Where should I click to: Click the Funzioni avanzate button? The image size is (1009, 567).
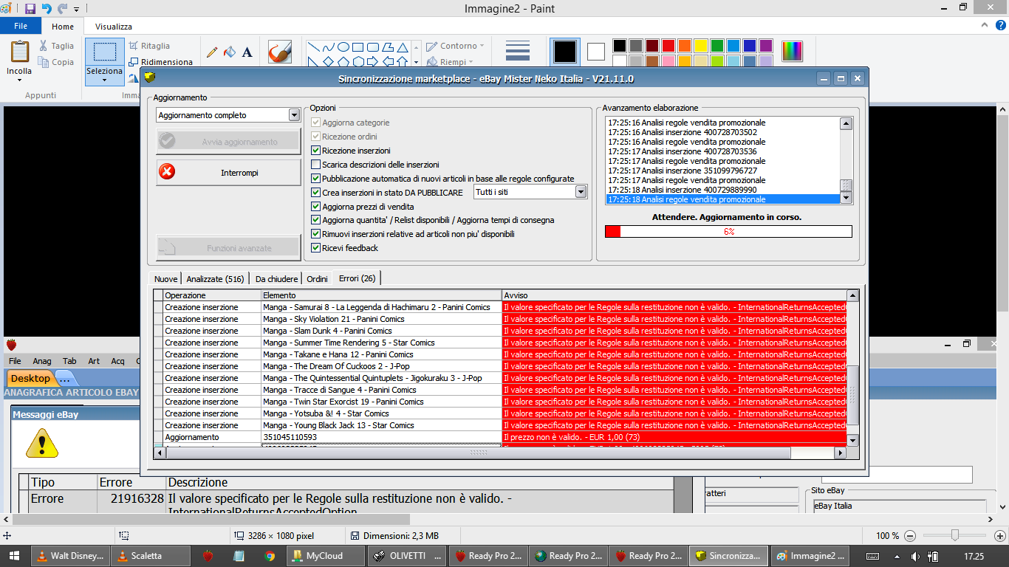coord(229,248)
